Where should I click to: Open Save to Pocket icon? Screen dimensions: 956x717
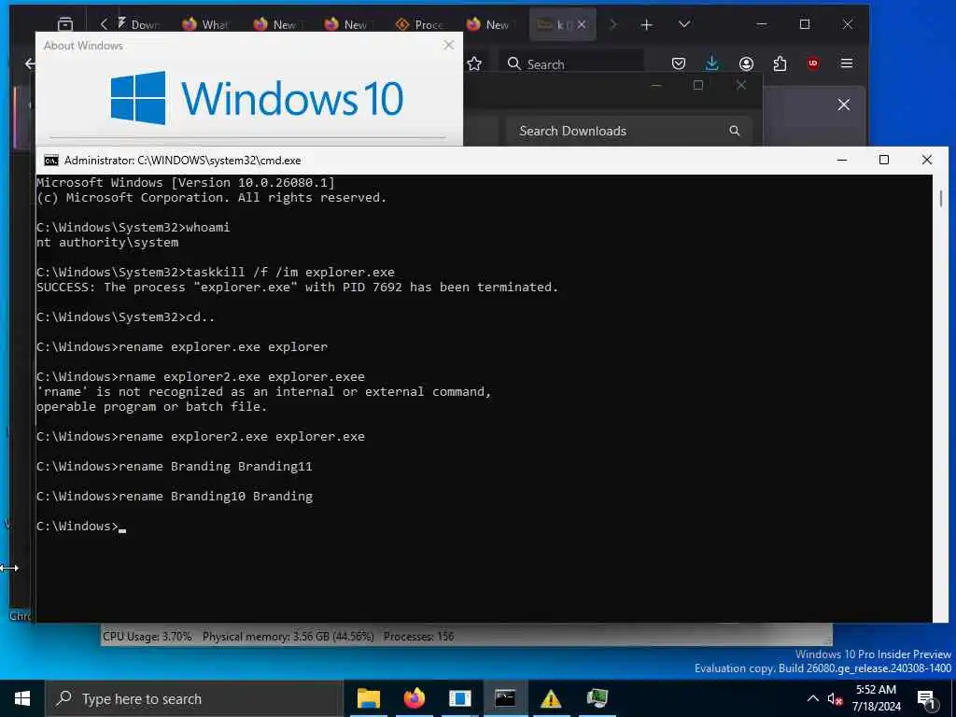pyautogui.click(x=679, y=63)
